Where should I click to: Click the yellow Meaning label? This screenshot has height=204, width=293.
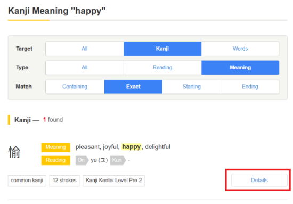[56, 147]
